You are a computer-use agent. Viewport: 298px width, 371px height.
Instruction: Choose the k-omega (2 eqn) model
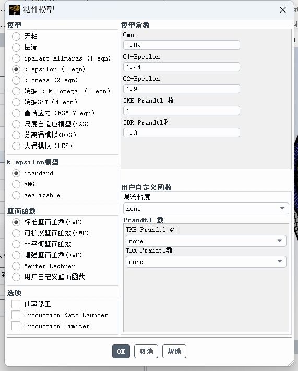coord(16,80)
